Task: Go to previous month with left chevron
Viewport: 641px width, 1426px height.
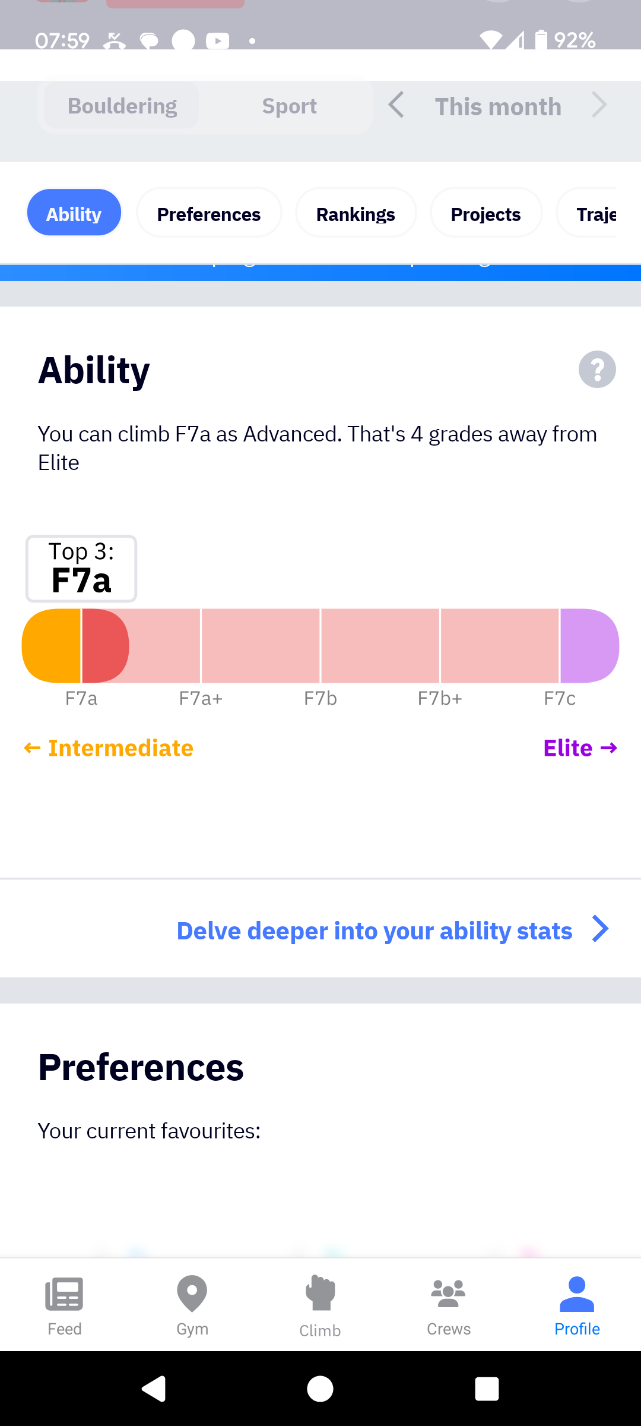Action: click(396, 106)
